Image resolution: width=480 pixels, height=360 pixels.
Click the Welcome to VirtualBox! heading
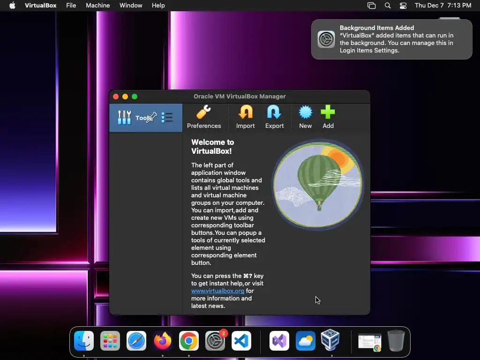click(212, 147)
